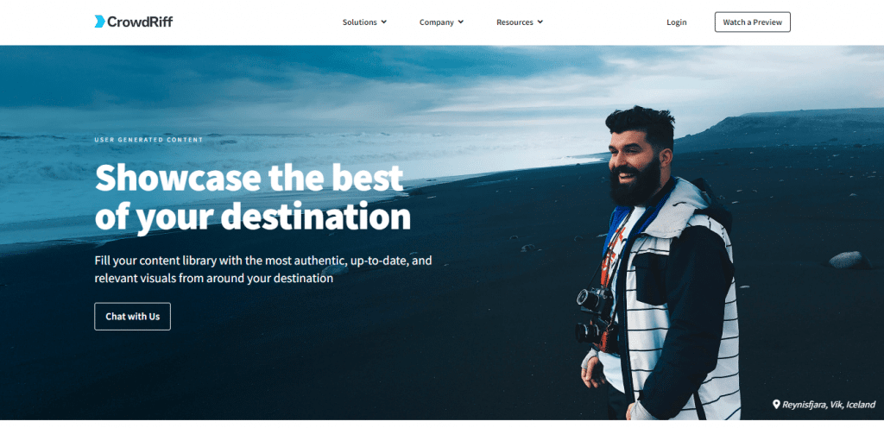Click the large rock on the beach

pyautogui.click(x=849, y=261)
